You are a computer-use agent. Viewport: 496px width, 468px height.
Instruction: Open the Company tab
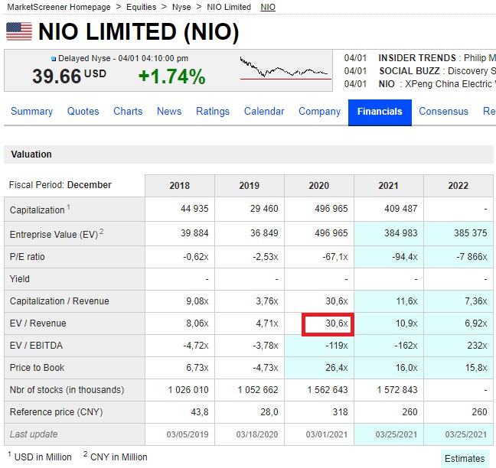point(319,112)
